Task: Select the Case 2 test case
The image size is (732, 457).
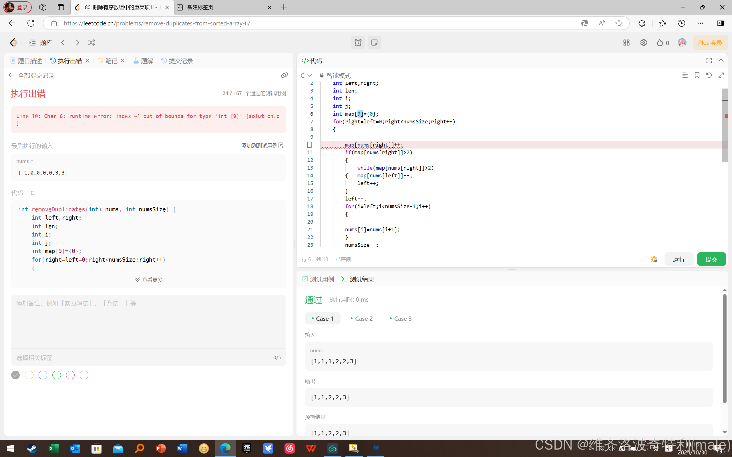Action: (x=361, y=318)
